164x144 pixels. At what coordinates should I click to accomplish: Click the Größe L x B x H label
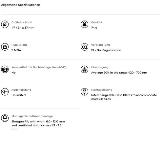pos(22,22)
